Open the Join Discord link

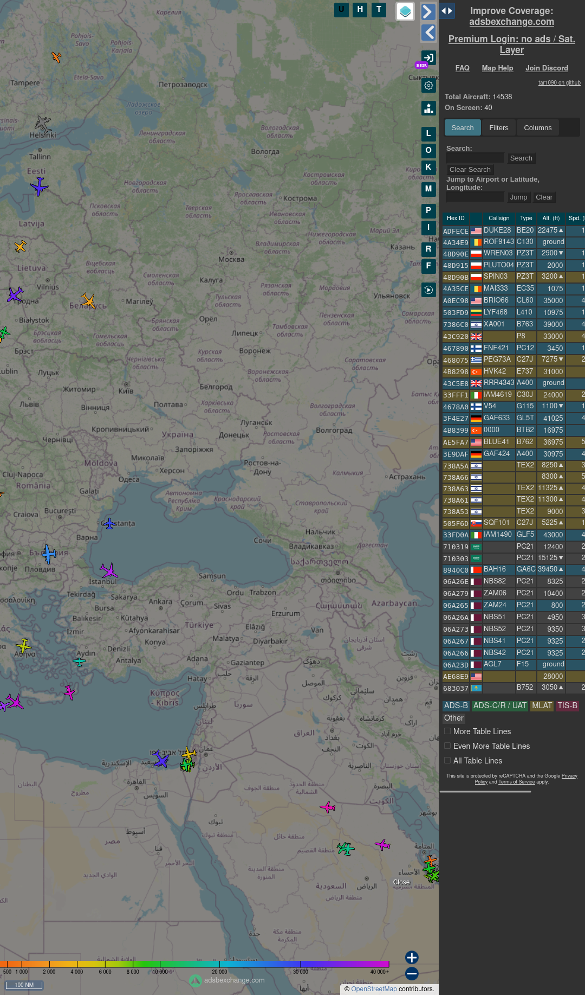click(x=547, y=68)
